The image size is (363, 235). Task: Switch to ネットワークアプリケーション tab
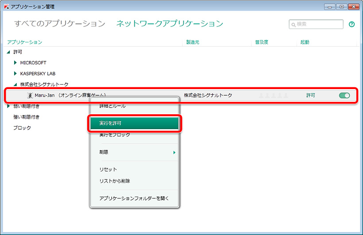(x=170, y=23)
